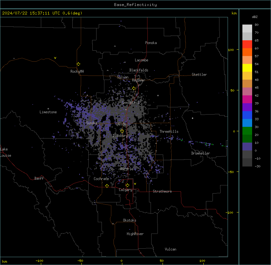
Task: Select the asterisk marker above Limestone label
Action: 48,109
